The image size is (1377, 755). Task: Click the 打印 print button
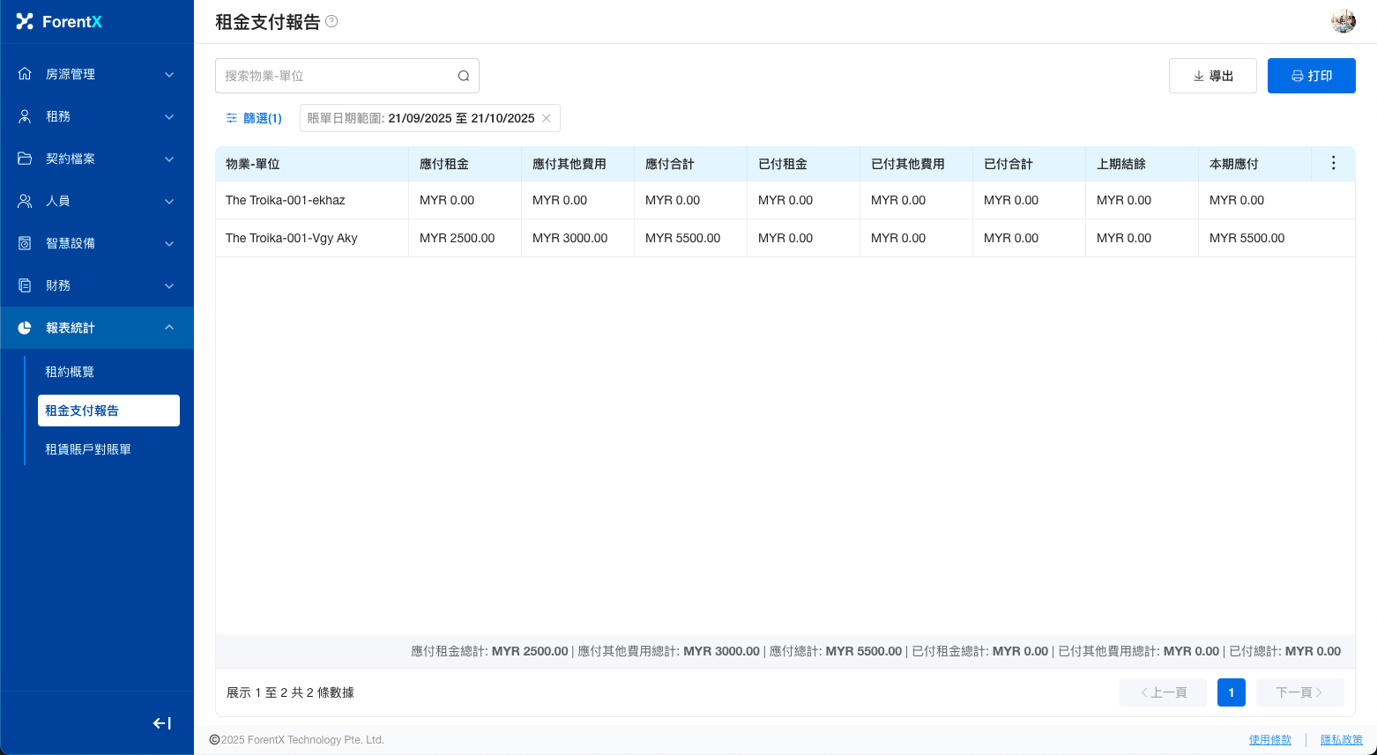coord(1311,76)
